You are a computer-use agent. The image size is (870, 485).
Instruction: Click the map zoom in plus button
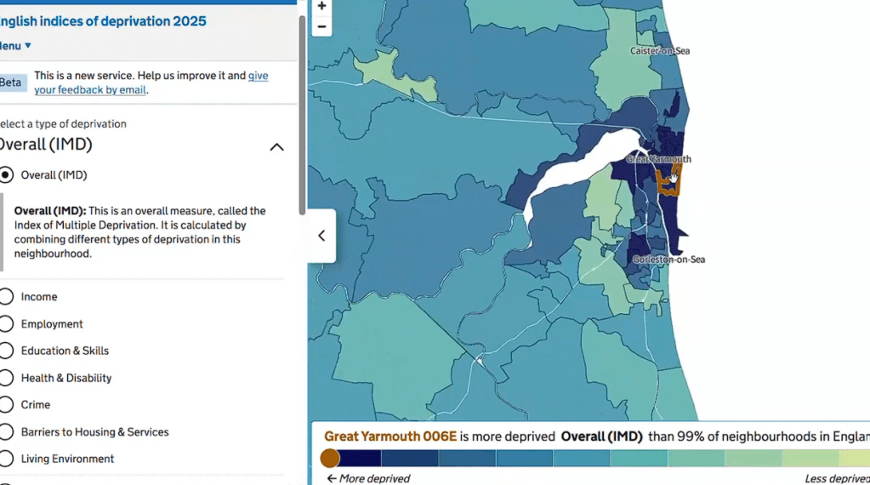coord(321,7)
